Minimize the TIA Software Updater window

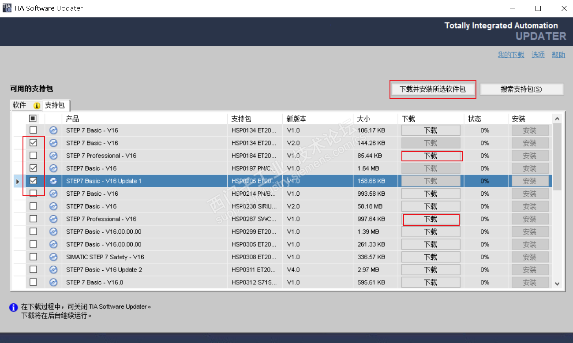[512, 8]
